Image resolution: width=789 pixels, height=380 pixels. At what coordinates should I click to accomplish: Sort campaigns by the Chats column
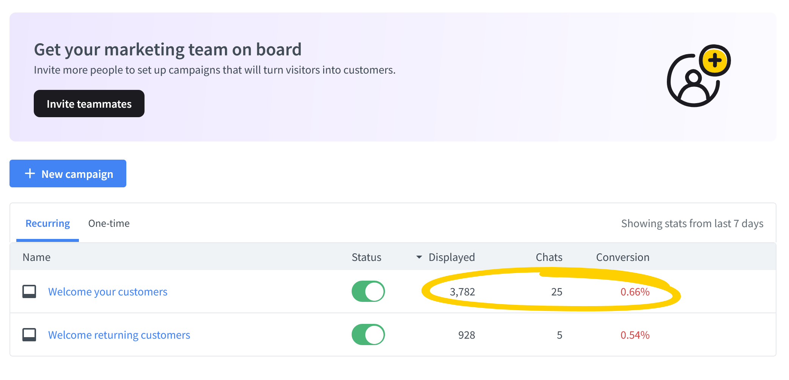pyautogui.click(x=549, y=257)
